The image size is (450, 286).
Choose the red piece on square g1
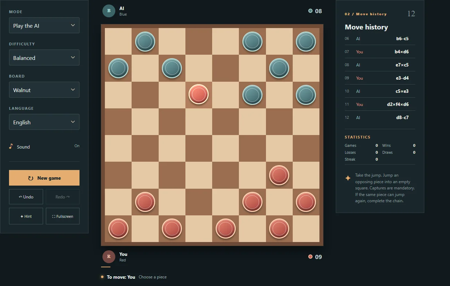pyautogui.click(x=279, y=229)
